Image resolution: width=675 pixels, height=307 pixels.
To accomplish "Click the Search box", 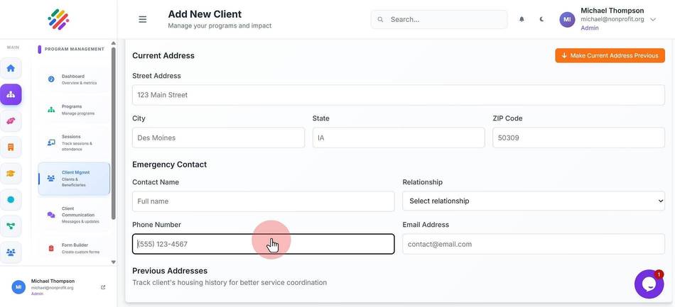I will click(438, 19).
